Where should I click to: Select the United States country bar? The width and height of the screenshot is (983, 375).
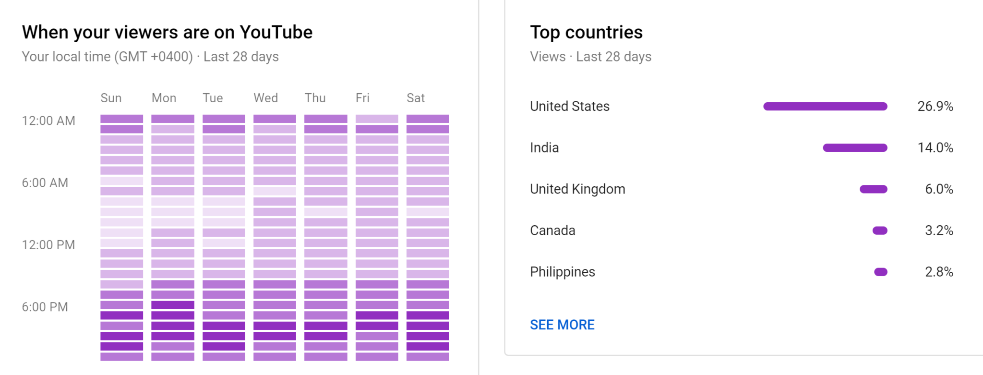pos(825,106)
